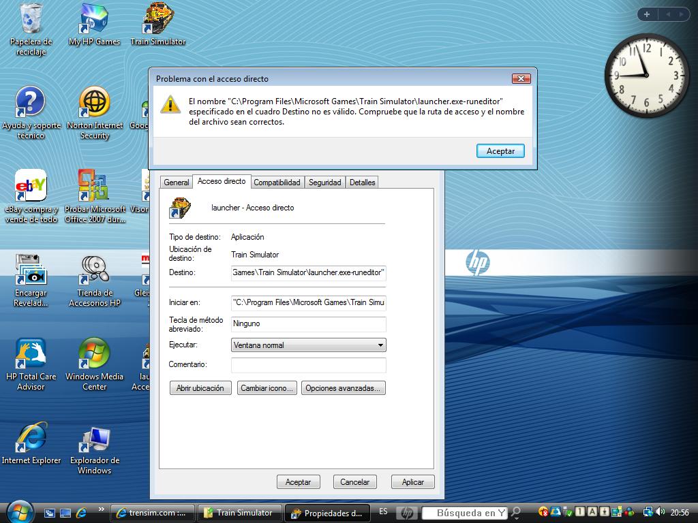
Task: Select the Detalles tab
Action: coord(362,182)
